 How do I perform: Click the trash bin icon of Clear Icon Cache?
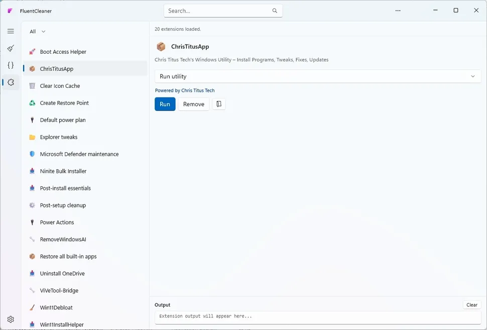point(32,86)
